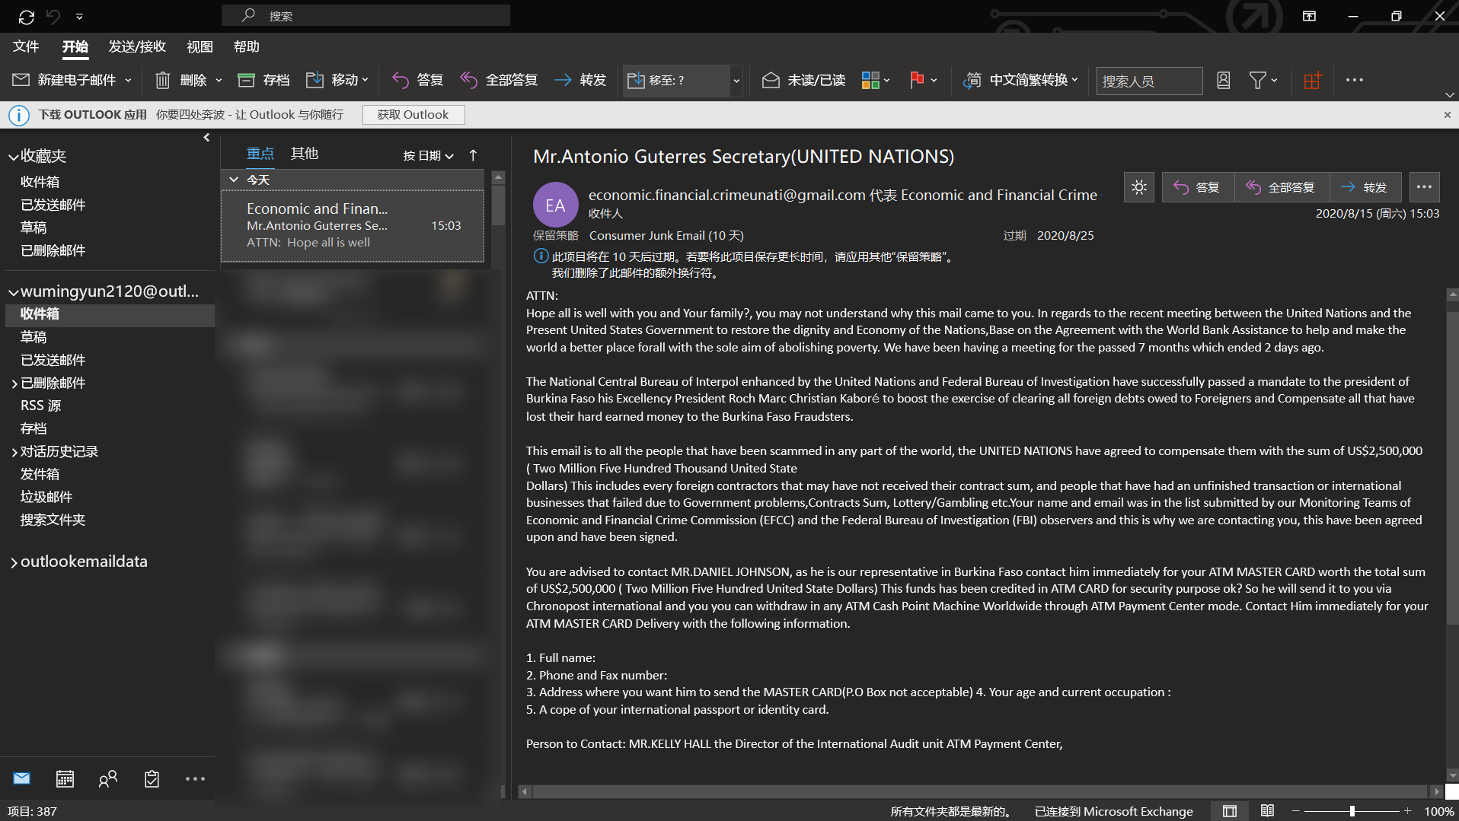The width and height of the screenshot is (1459, 821).
Task: Open the View (视图) ribbon tab
Action: [x=200, y=46]
